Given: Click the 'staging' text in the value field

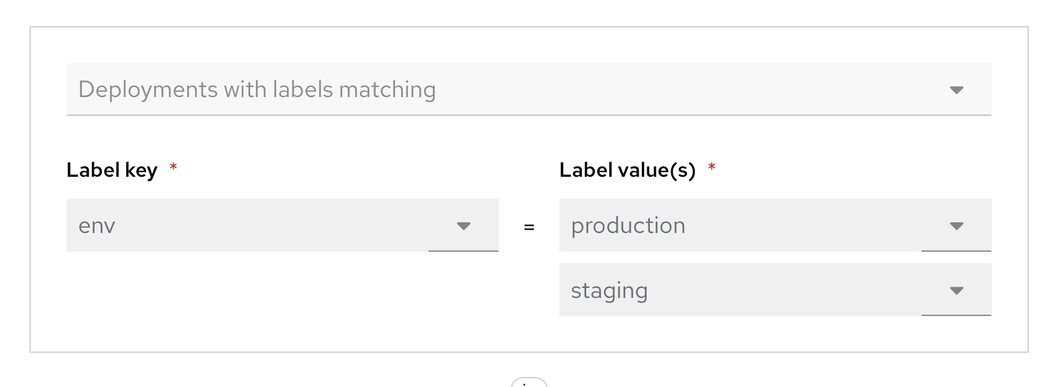Looking at the screenshot, I should pos(609,291).
